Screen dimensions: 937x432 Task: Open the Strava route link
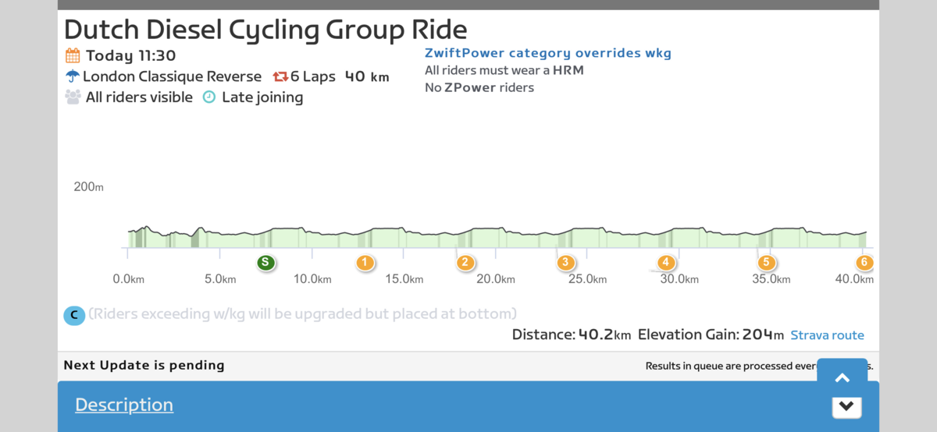tap(827, 335)
